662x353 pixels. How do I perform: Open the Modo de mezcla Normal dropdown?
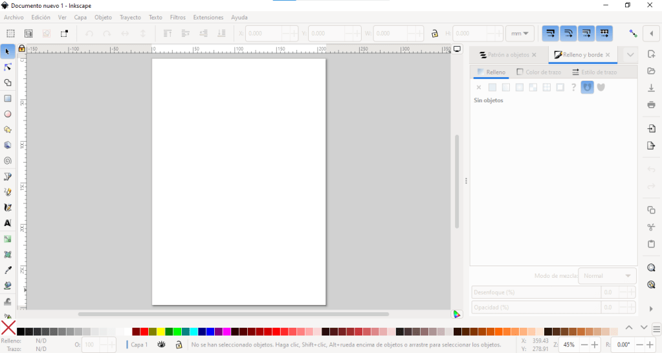(607, 276)
